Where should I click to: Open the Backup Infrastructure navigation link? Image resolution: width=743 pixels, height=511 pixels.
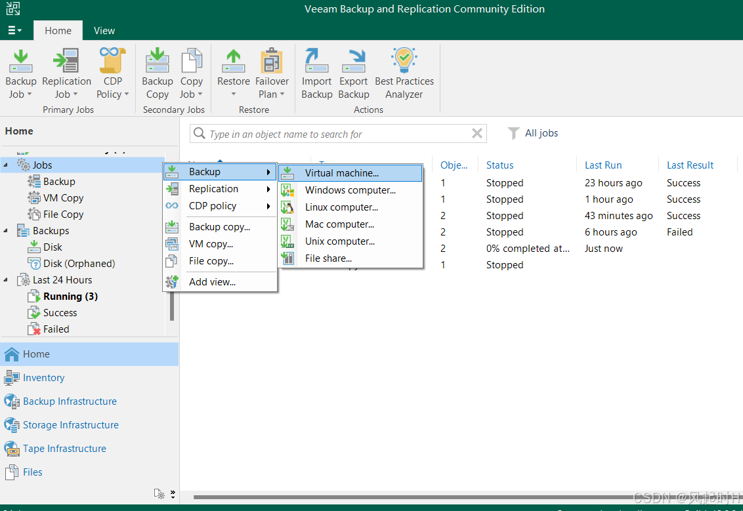(70, 401)
